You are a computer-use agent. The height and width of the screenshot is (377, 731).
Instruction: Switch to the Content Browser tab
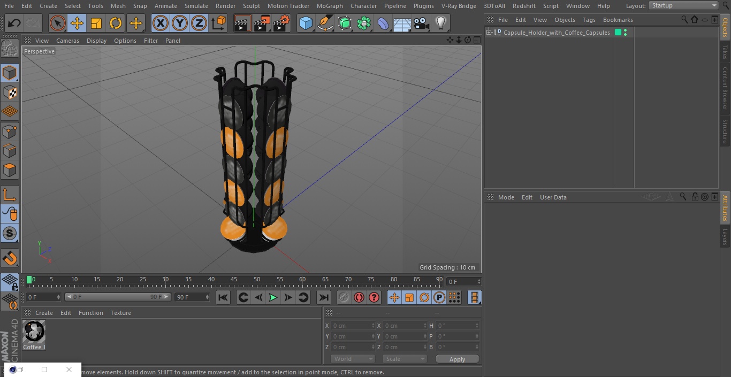(x=725, y=88)
